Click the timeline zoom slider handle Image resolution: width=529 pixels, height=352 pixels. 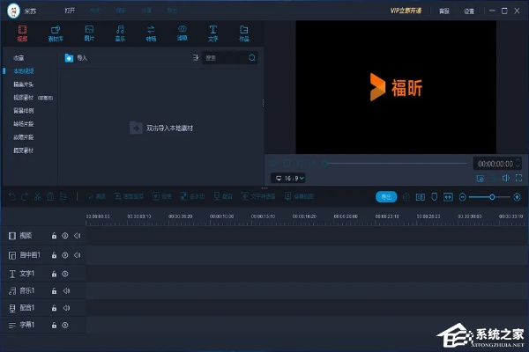(492, 196)
